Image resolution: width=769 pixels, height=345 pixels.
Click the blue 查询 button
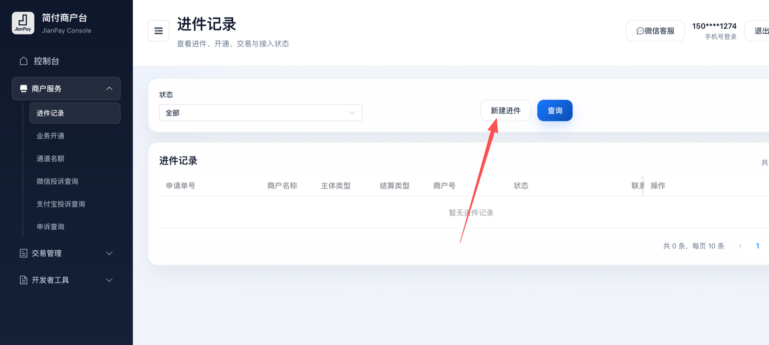(x=555, y=111)
